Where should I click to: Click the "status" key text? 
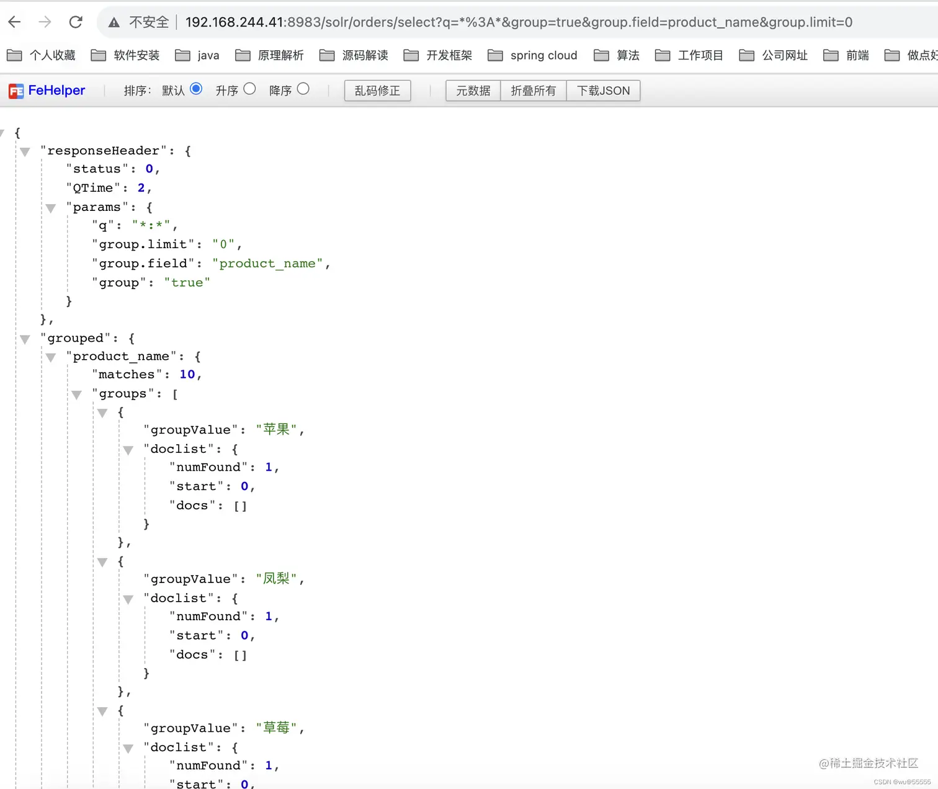click(x=97, y=169)
